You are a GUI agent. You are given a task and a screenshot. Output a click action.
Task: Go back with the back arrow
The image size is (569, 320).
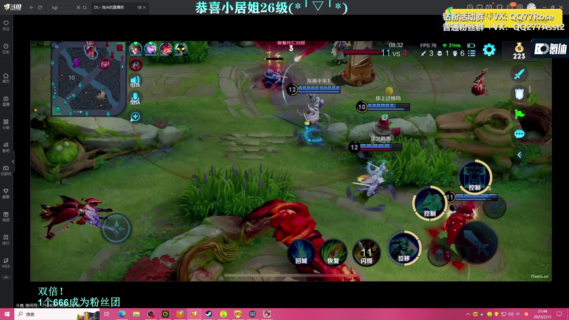[x=31, y=7]
